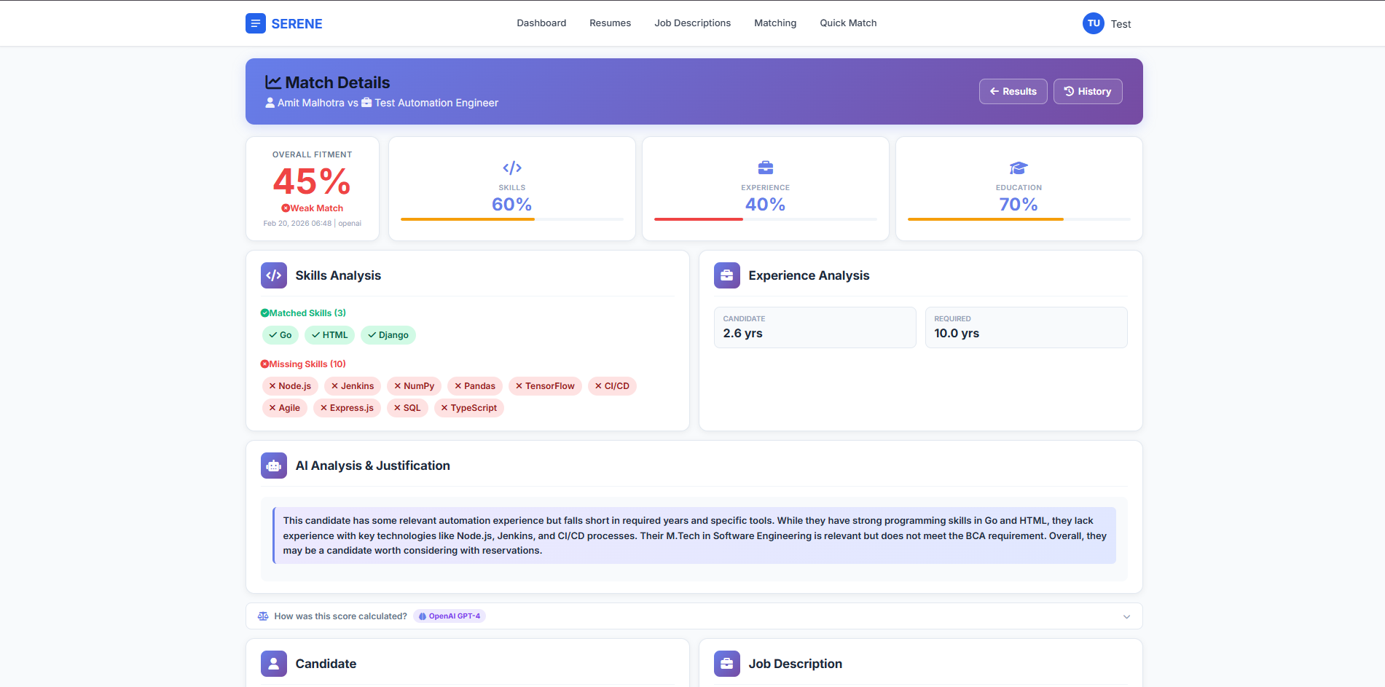Open the Dashboard nav item
This screenshot has height=687, width=1385.
click(541, 23)
